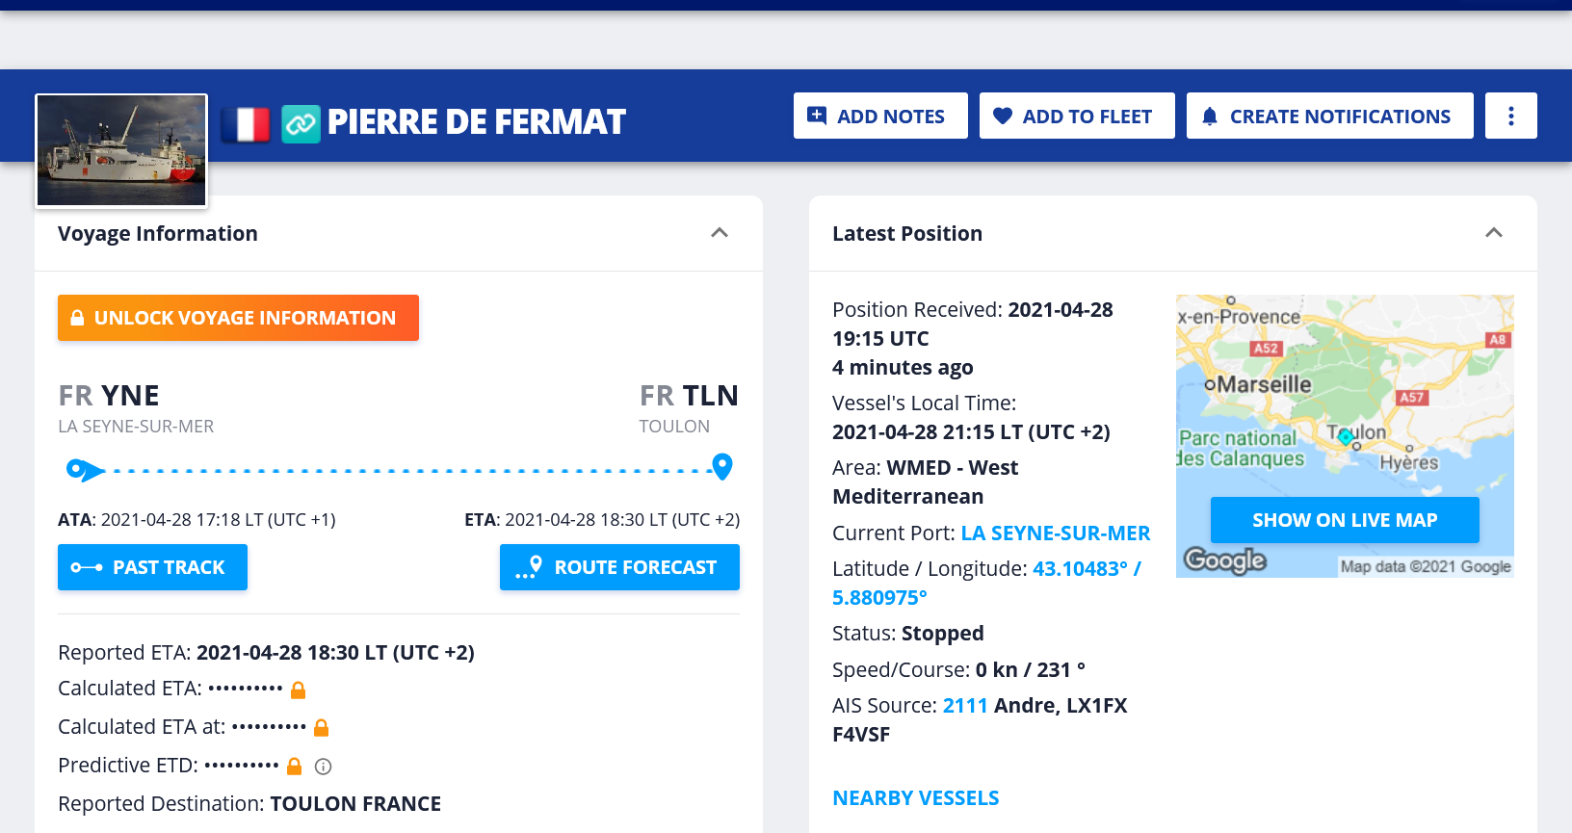Click the French flag icon
This screenshot has width=1572, height=833.
(246, 124)
